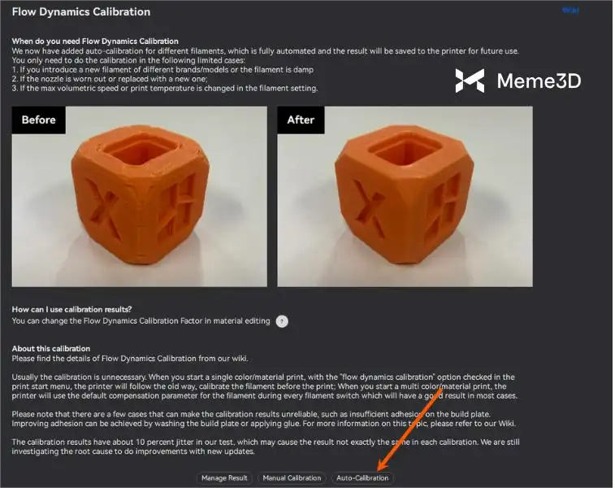This screenshot has height=488, width=615.
Task: Click the Before label badge
Action: coord(38,120)
